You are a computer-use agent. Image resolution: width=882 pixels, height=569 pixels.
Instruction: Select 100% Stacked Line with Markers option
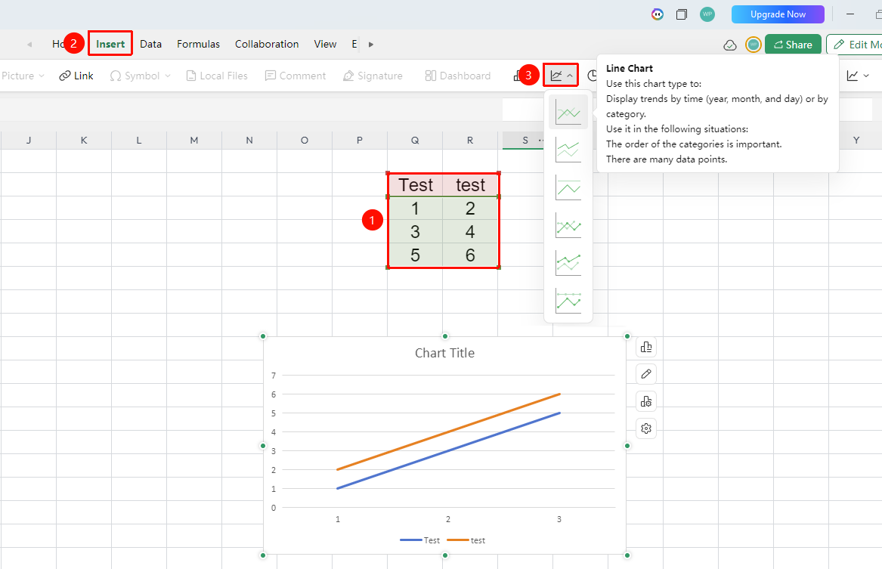tap(568, 301)
